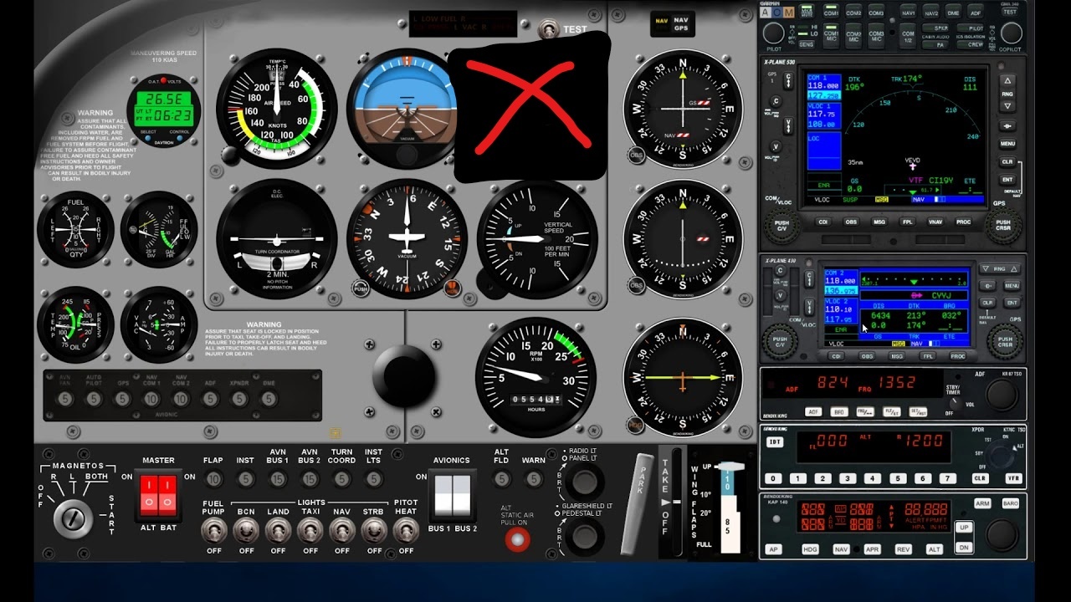Click the Radio/Panel light dimmer knob
This screenshot has width=1071, height=602.
pyautogui.click(x=584, y=482)
